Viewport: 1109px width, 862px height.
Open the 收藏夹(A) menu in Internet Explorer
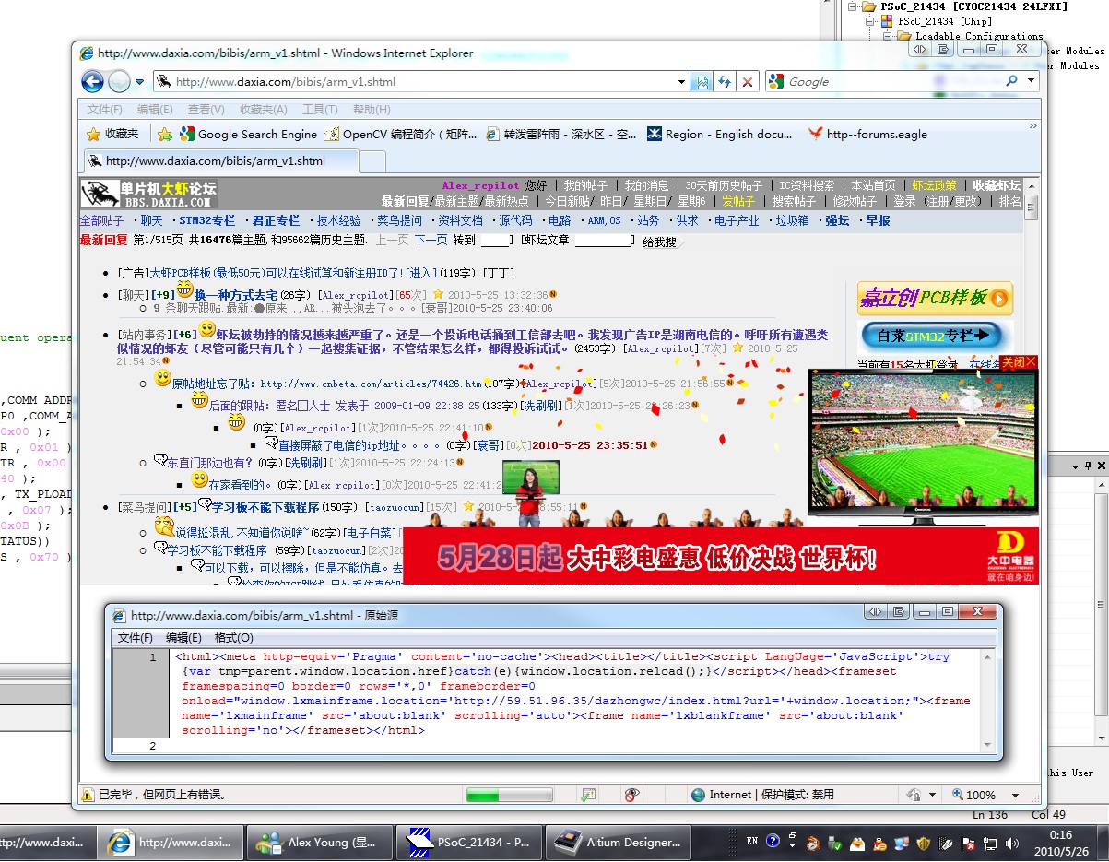coord(263,110)
